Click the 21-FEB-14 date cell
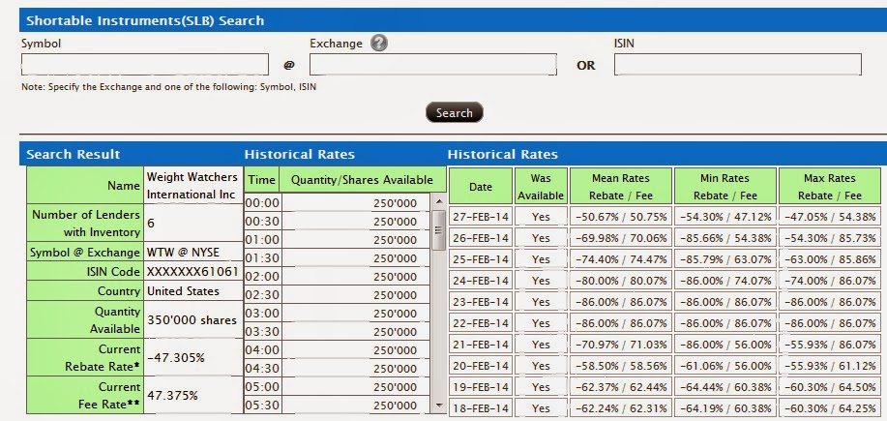Viewport: 887px width, 421px height. [x=481, y=344]
